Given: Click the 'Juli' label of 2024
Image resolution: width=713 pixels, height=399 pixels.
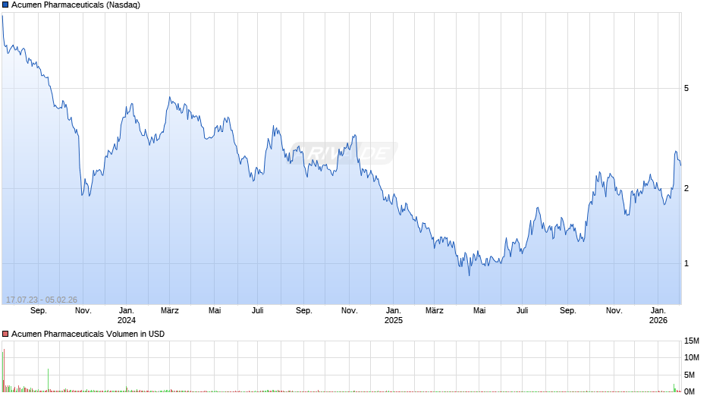Looking at the screenshot, I should pos(257,311).
